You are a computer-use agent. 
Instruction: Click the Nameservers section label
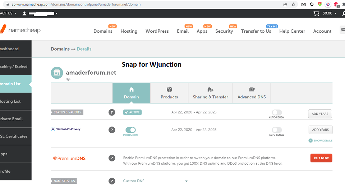pyautogui.click(x=64, y=181)
